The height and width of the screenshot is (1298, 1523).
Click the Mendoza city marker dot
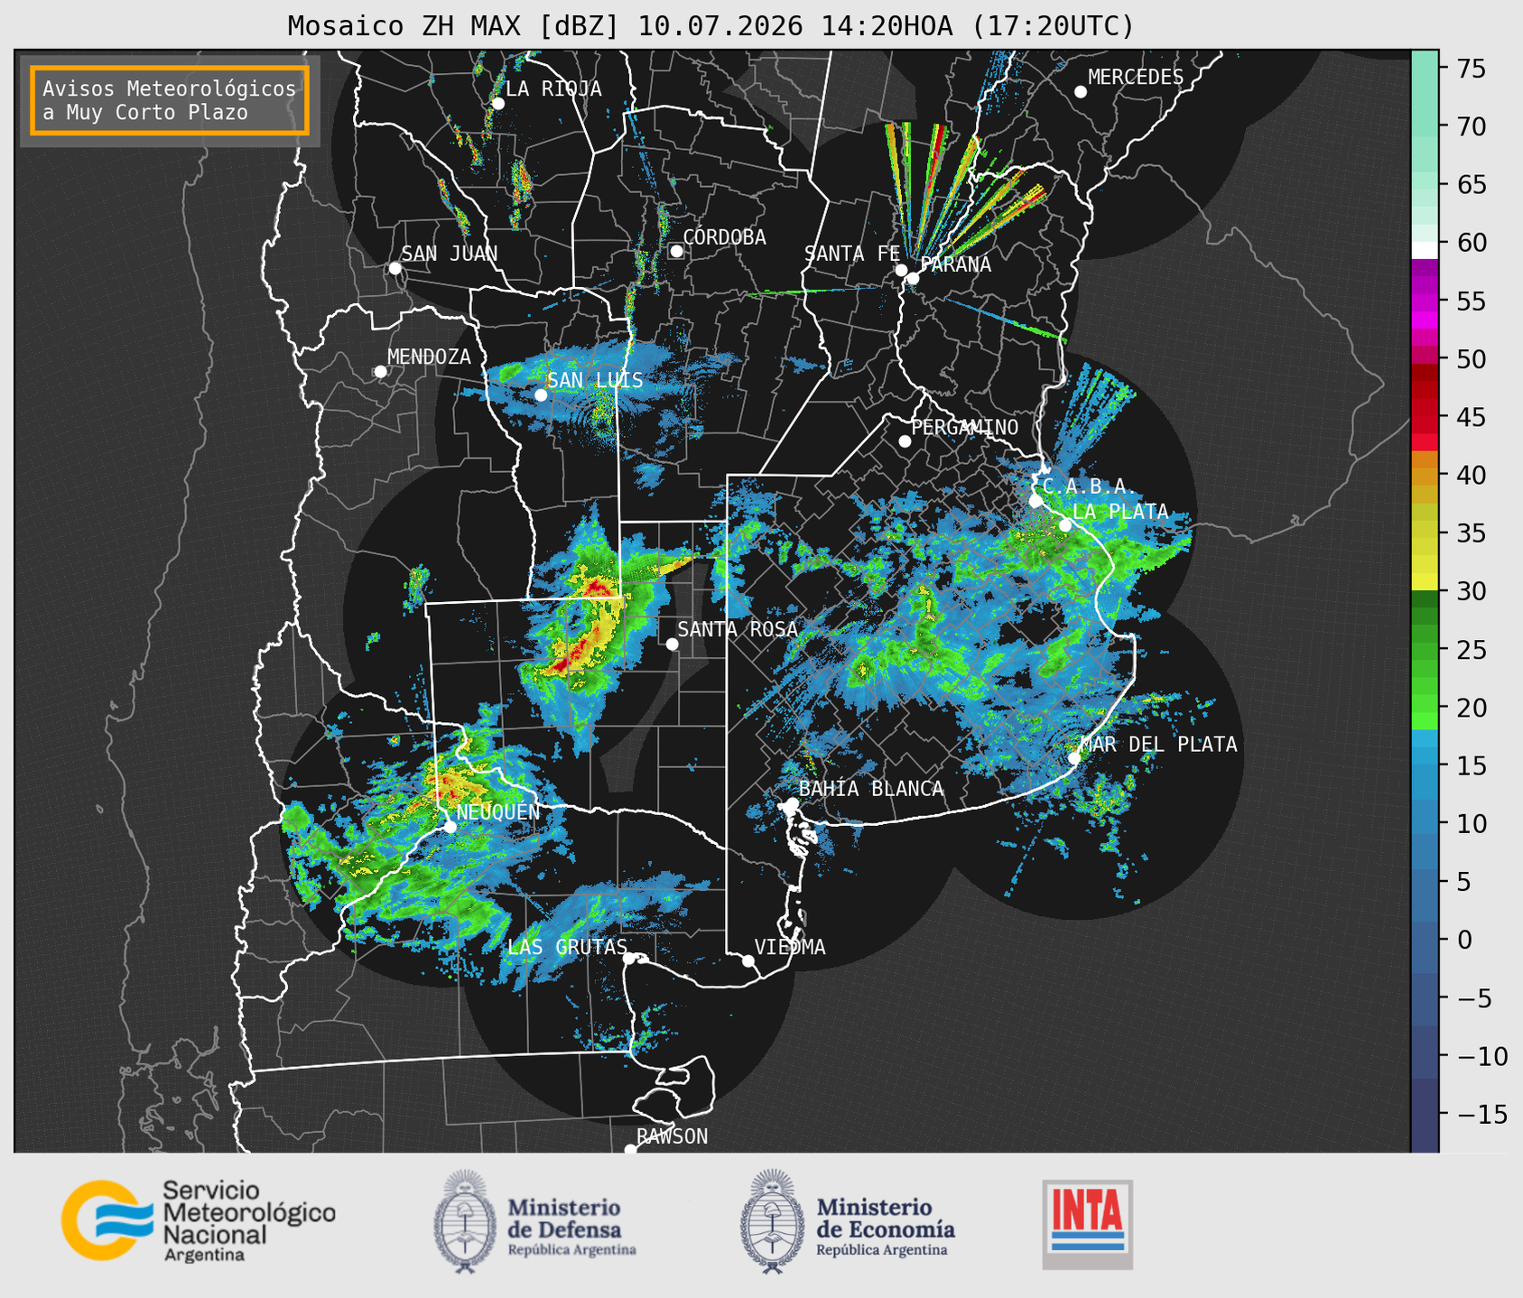coord(380,371)
